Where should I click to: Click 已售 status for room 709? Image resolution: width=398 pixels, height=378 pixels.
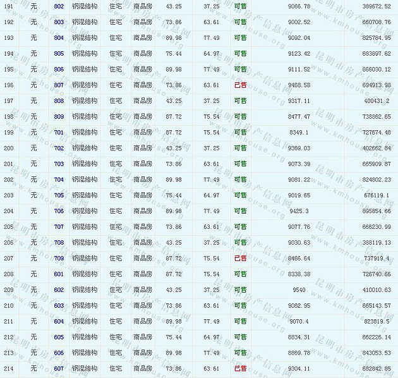240,259
